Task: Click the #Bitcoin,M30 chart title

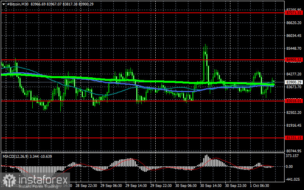Action: 18,4
